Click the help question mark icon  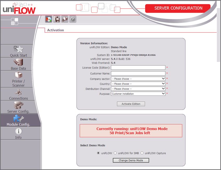73,19
